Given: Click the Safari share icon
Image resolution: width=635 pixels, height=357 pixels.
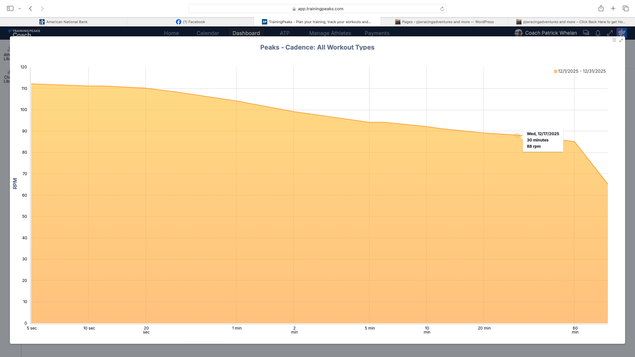Looking at the screenshot, I should 601,9.
